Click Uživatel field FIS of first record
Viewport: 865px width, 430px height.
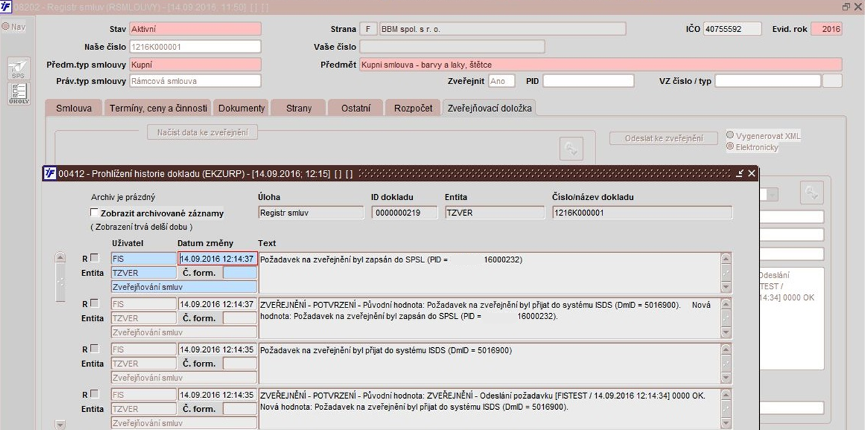143,259
